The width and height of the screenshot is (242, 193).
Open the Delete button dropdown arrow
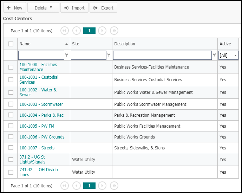[51, 8]
